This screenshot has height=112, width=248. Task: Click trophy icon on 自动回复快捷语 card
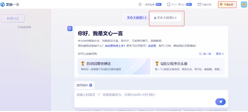point(83,64)
